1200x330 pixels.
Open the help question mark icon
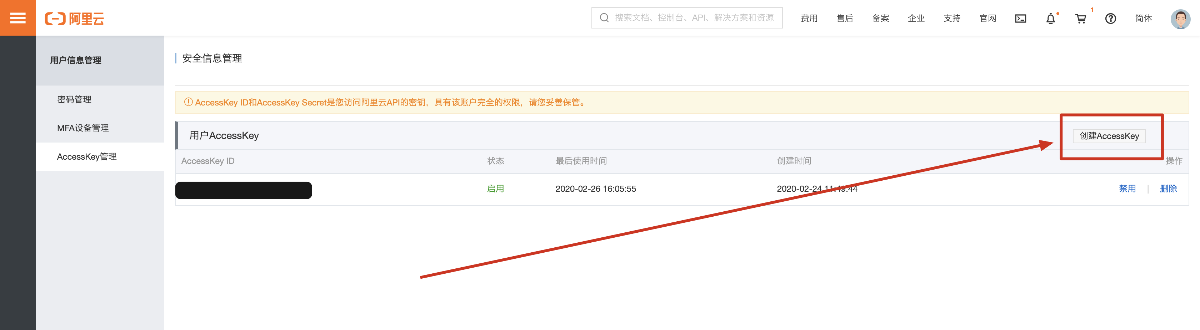tap(1111, 19)
